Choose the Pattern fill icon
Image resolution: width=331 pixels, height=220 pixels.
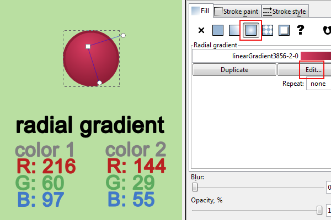[268, 30]
